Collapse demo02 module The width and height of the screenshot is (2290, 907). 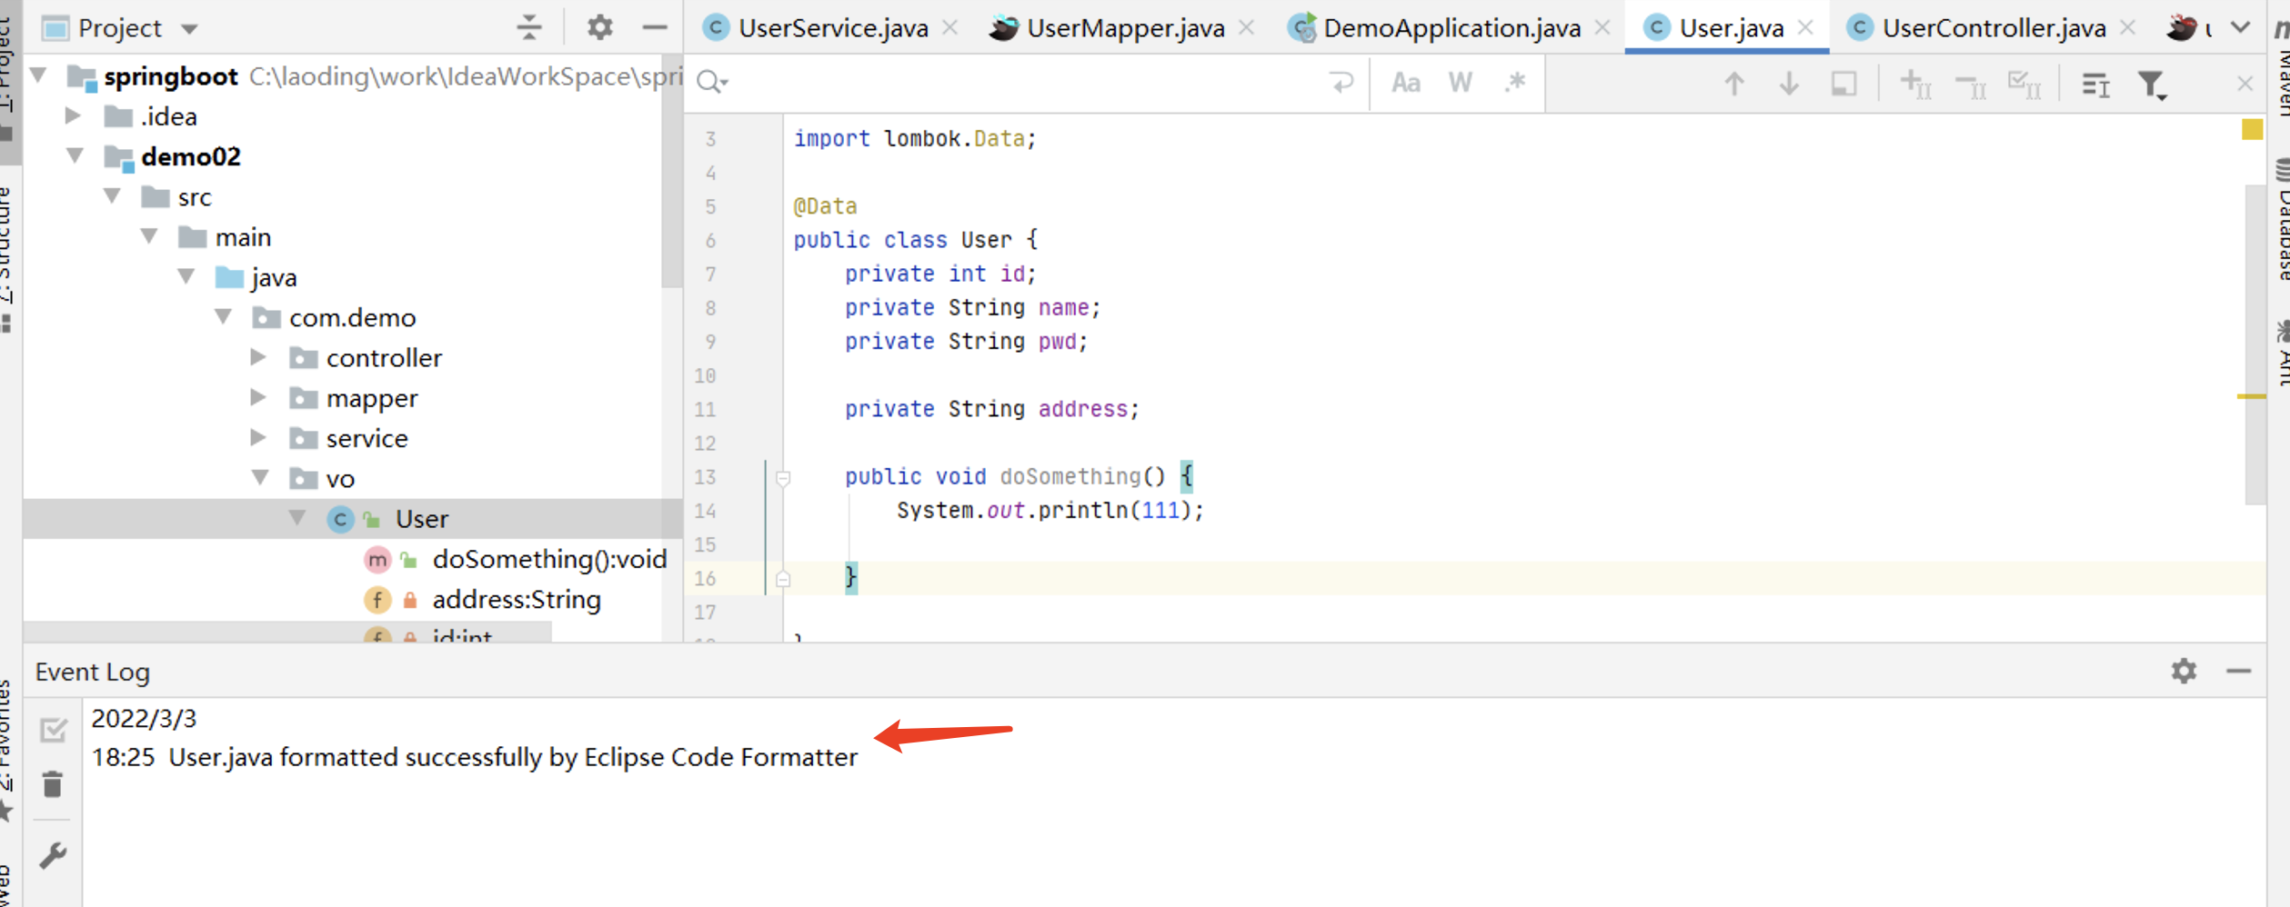pos(75,155)
